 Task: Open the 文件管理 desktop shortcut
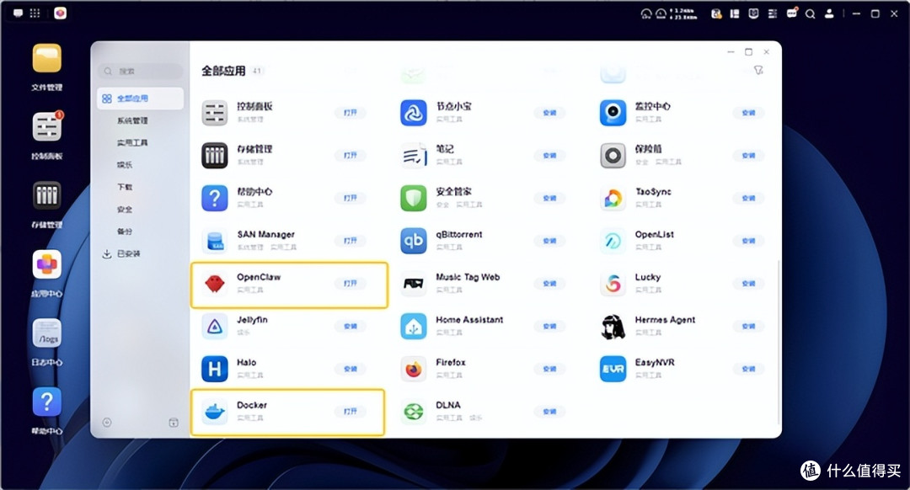[x=46, y=59]
